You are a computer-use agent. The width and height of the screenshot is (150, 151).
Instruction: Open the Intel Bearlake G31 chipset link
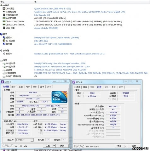coord(42,15)
